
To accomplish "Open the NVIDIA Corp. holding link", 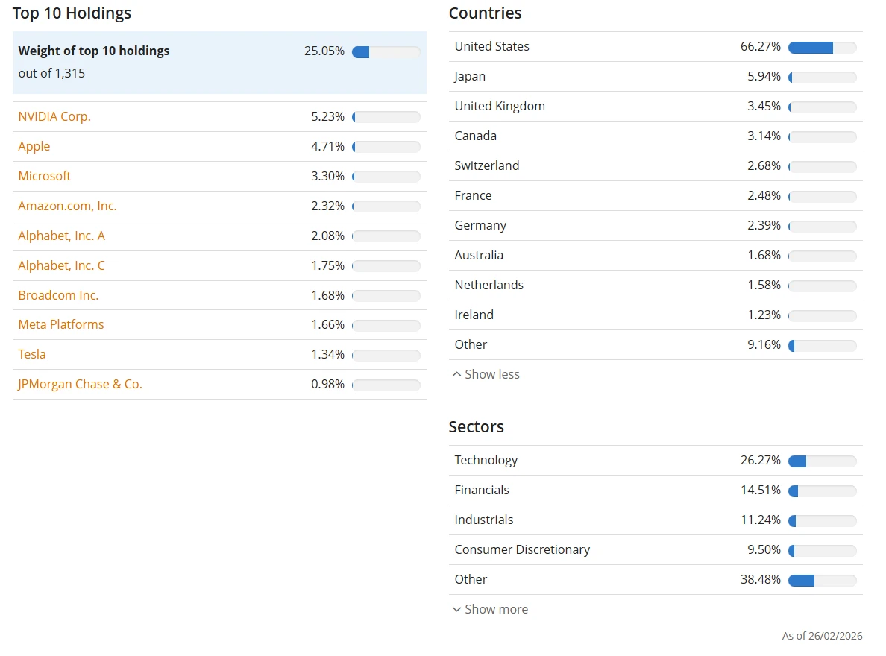I will click(x=54, y=117).
